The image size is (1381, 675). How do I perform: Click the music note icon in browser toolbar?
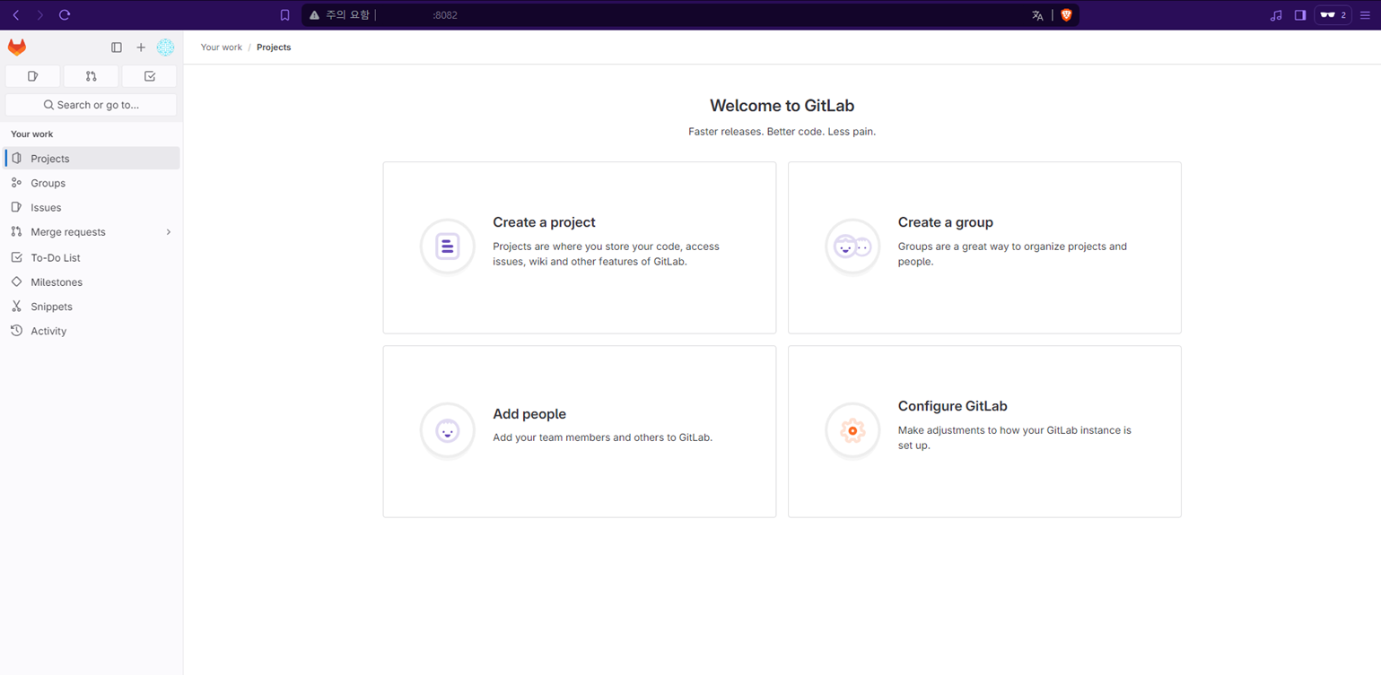point(1276,14)
